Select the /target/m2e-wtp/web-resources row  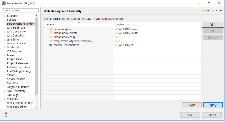(73, 41)
